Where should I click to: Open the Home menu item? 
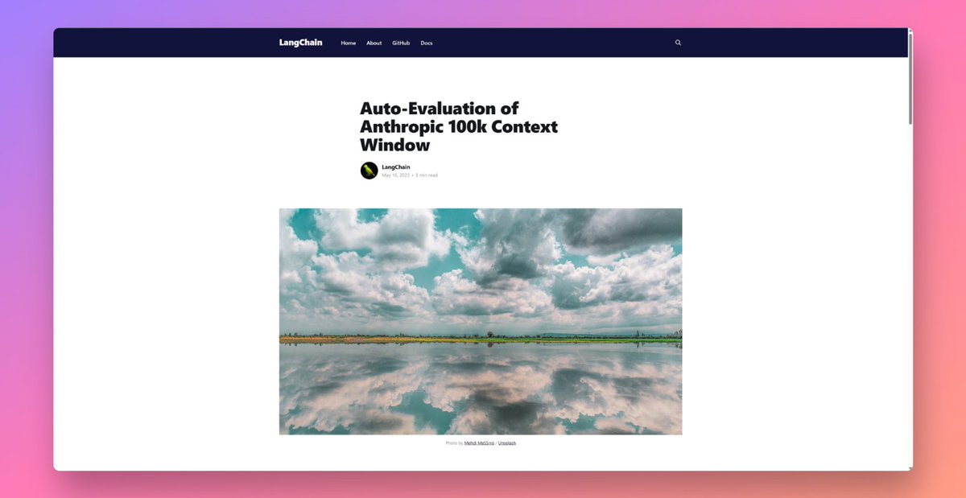[349, 43]
